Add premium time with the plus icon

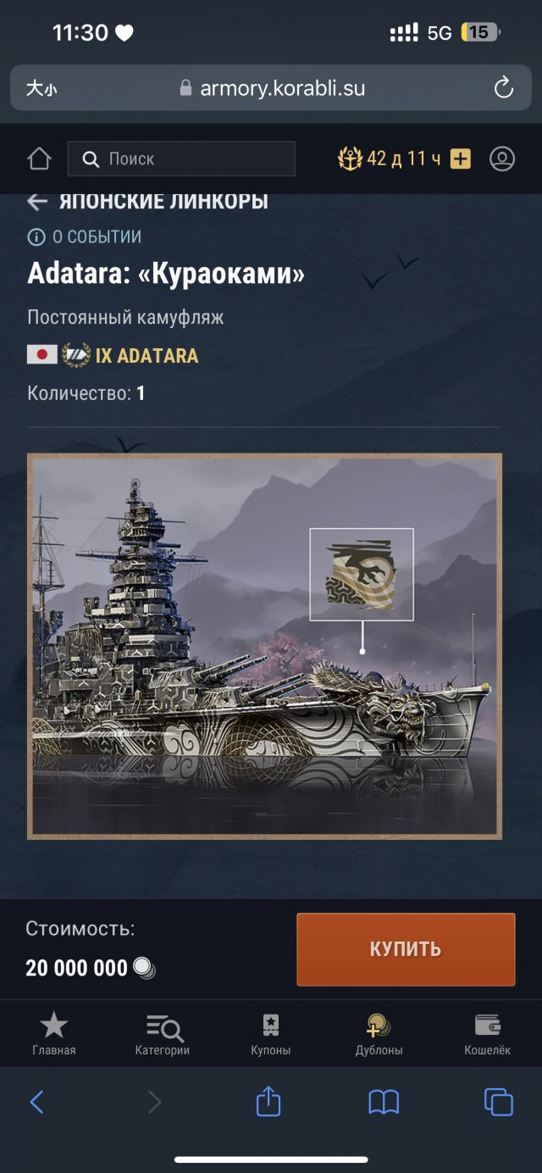[x=460, y=158]
